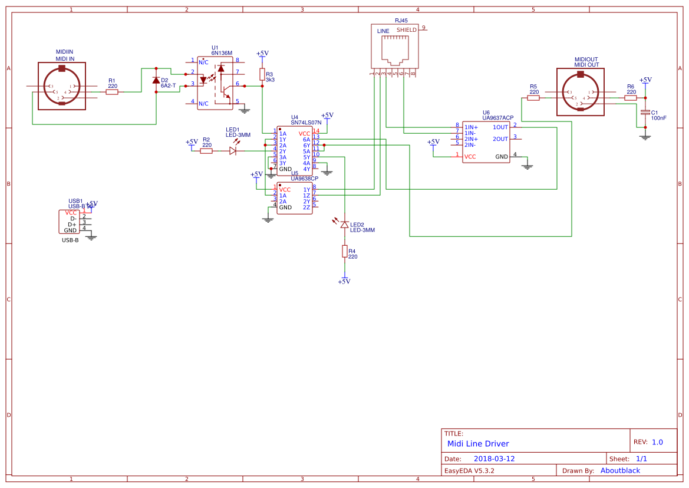Click the ground symbol under optocoupler U1
Viewport: 689px width, 488px height.
coord(246,110)
